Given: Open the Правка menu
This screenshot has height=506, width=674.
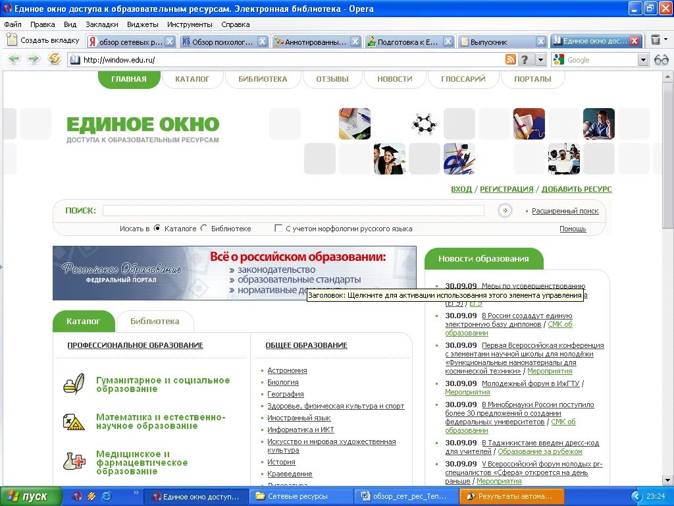Looking at the screenshot, I should click(43, 24).
